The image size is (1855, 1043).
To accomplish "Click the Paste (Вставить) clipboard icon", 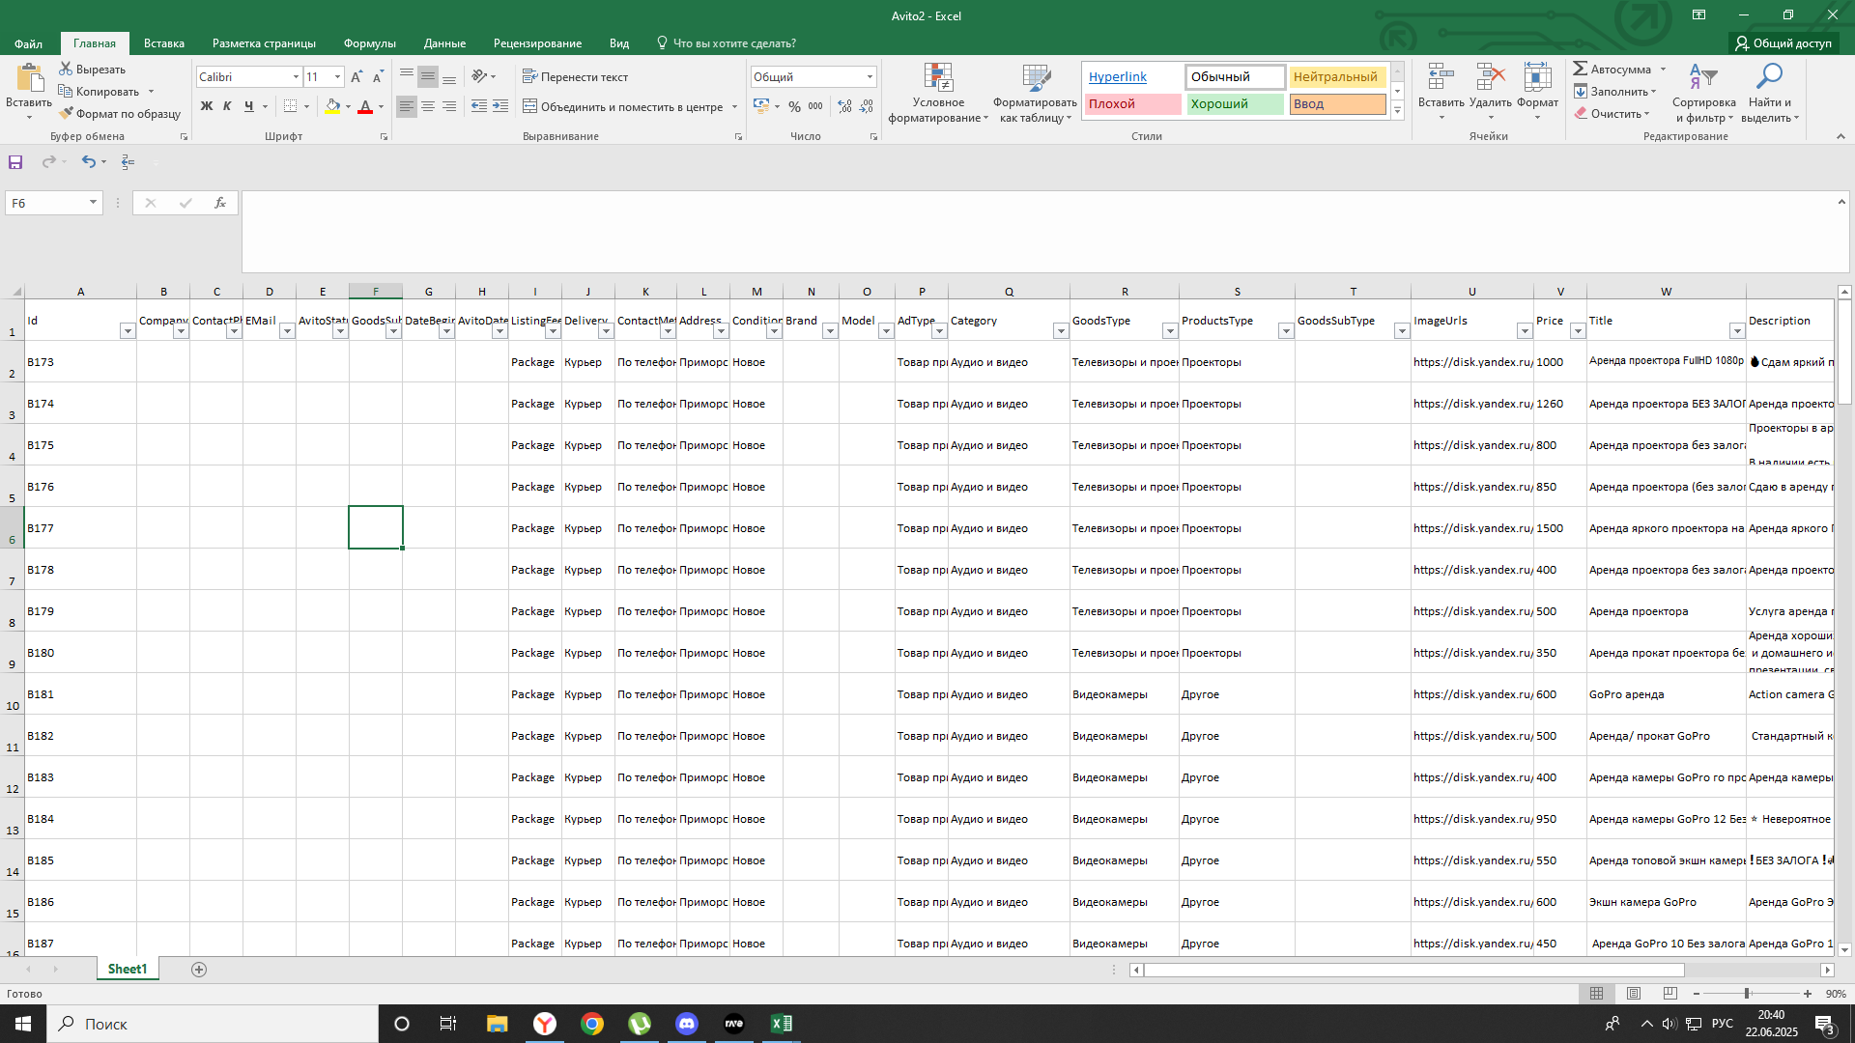I will 29,78.
